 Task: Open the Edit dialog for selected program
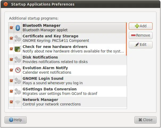(141, 45)
